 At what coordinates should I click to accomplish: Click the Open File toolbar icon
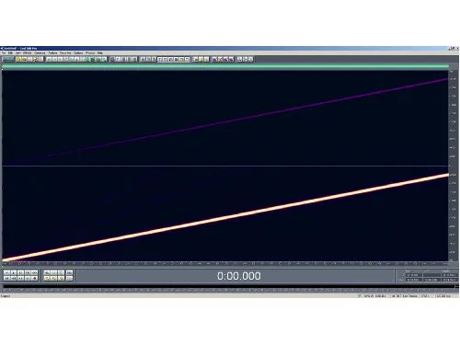(x=18, y=59)
